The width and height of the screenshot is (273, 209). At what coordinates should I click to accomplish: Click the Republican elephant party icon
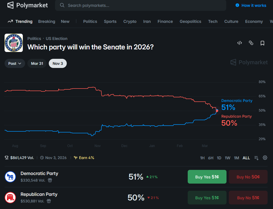click(10, 198)
